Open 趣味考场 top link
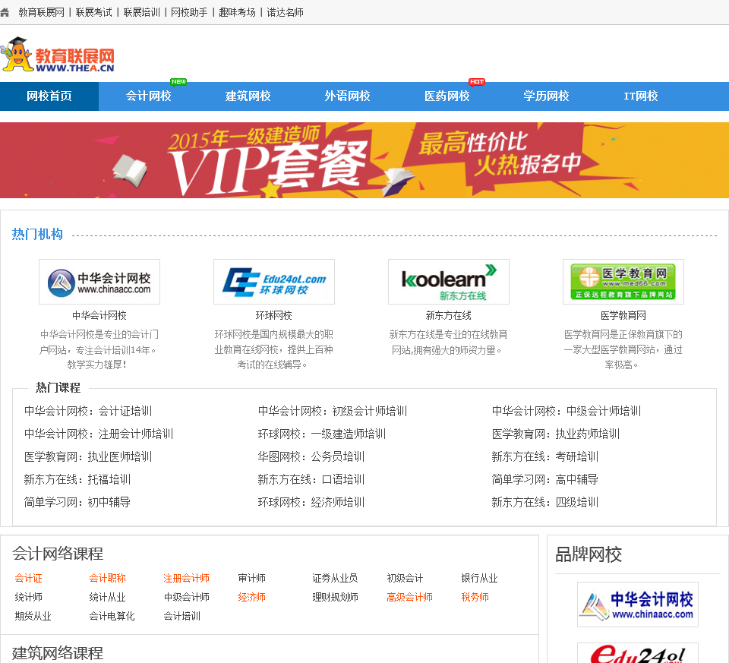 pyautogui.click(x=237, y=13)
